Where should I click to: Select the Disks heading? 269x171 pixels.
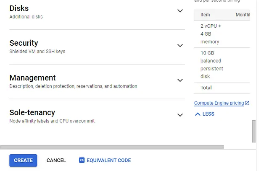point(19,8)
